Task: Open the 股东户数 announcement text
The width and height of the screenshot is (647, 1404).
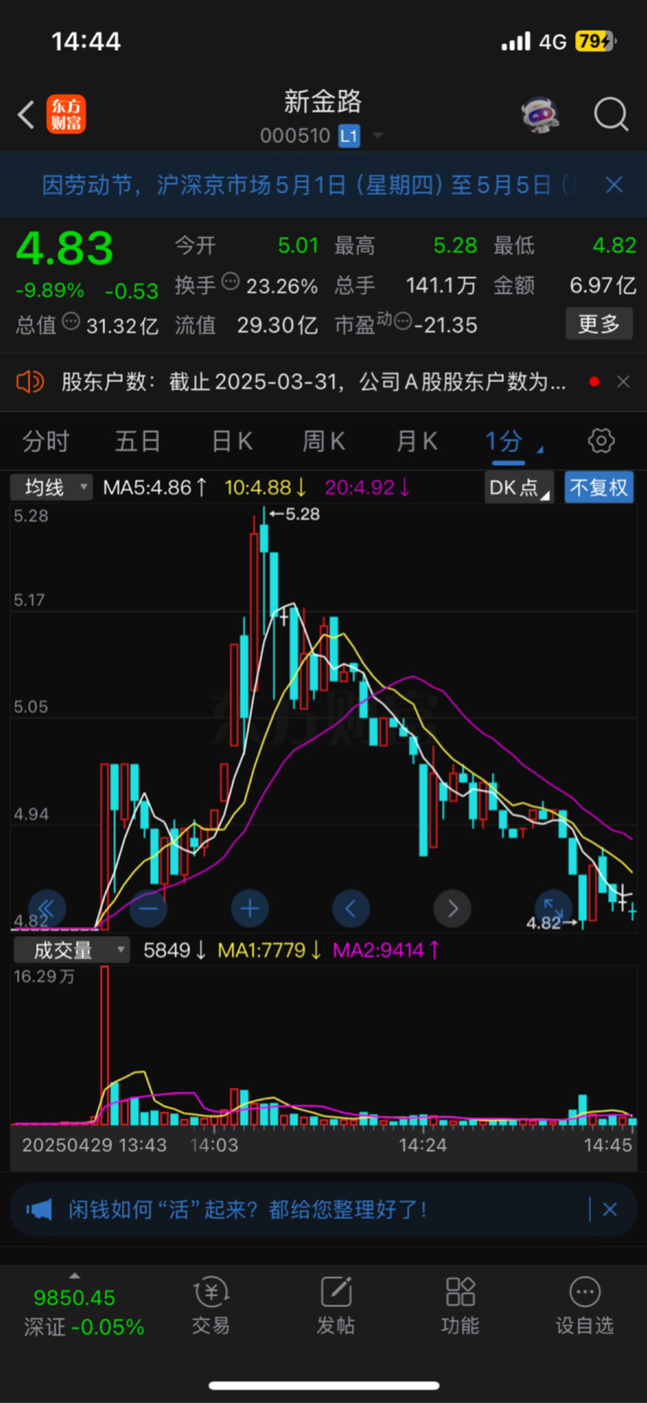Action: [x=313, y=382]
